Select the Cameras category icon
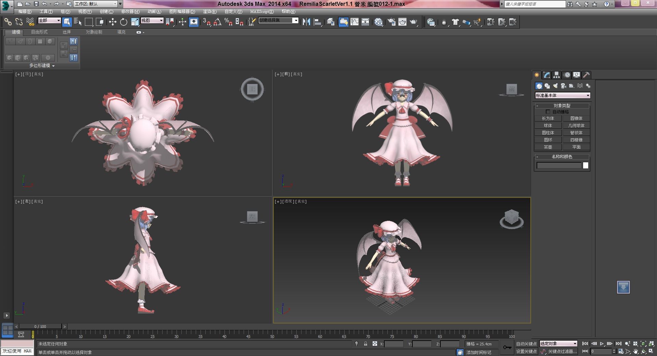Viewport: 657px width, 356px height. [564, 86]
